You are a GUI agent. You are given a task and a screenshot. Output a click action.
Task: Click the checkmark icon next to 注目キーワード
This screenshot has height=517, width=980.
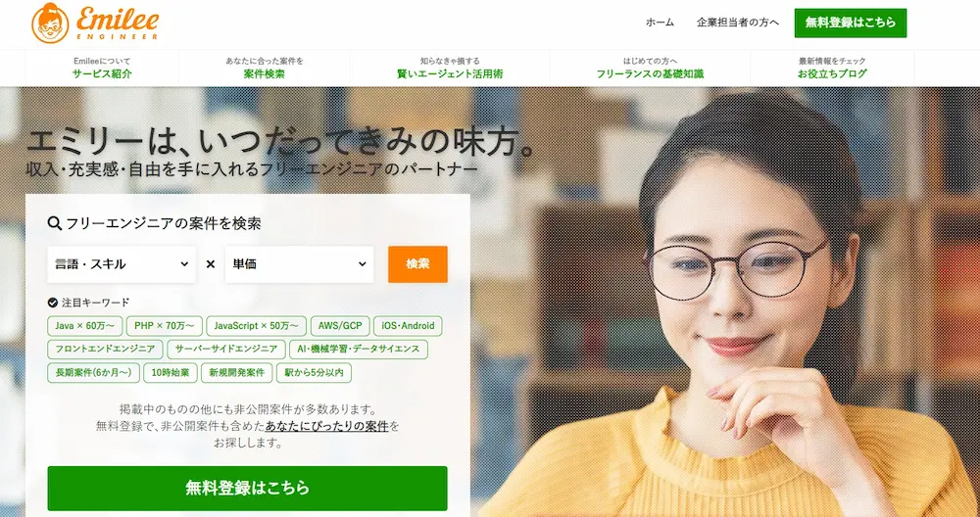[x=53, y=303]
